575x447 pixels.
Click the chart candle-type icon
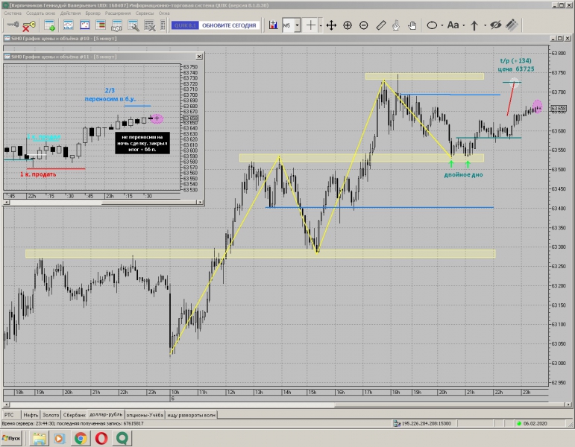point(273,25)
